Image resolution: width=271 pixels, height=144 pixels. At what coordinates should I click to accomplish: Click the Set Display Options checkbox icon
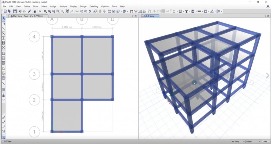click(114, 11)
